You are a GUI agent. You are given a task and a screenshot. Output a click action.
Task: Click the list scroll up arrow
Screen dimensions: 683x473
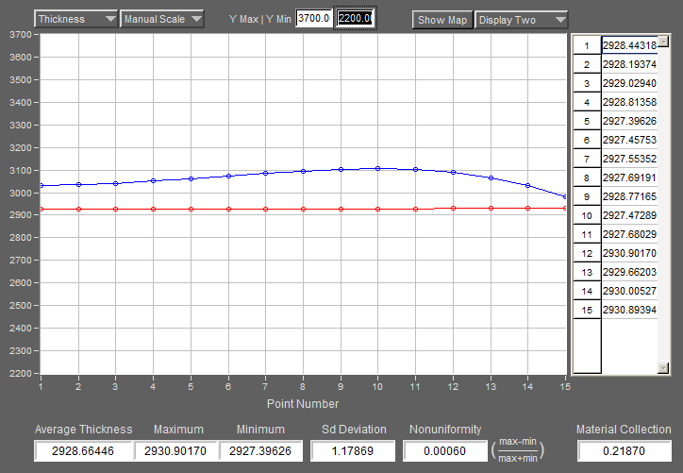(663, 42)
